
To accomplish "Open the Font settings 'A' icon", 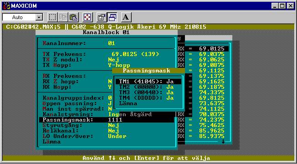I will [126, 17].
